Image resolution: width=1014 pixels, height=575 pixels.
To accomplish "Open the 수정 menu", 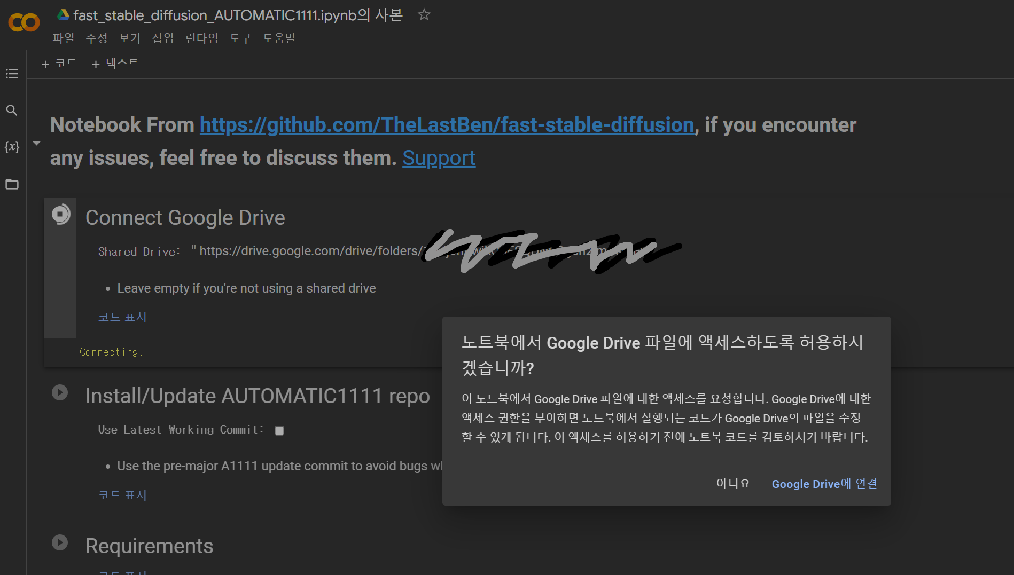I will (x=97, y=38).
